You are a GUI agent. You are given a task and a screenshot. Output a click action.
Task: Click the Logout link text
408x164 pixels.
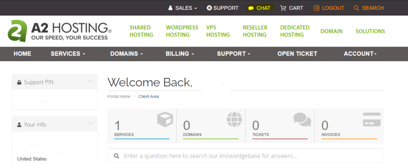333,8
